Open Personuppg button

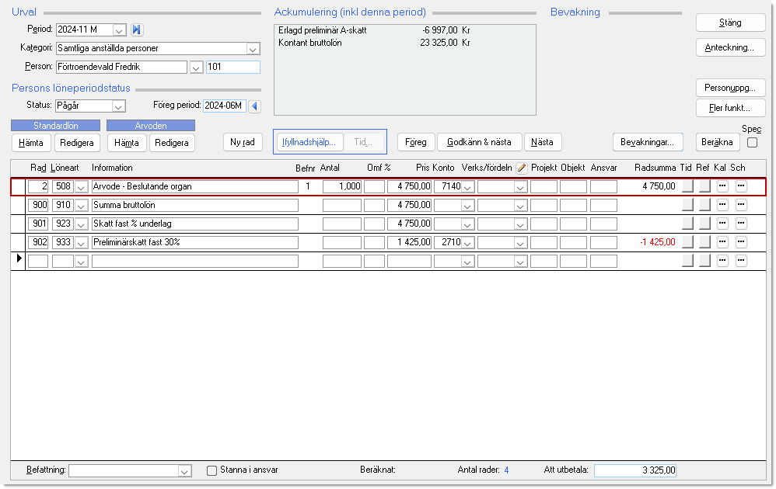(730, 88)
